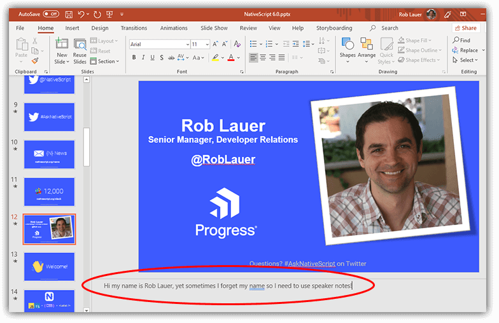
Task: Increase font size
Action: tap(215, 44)
